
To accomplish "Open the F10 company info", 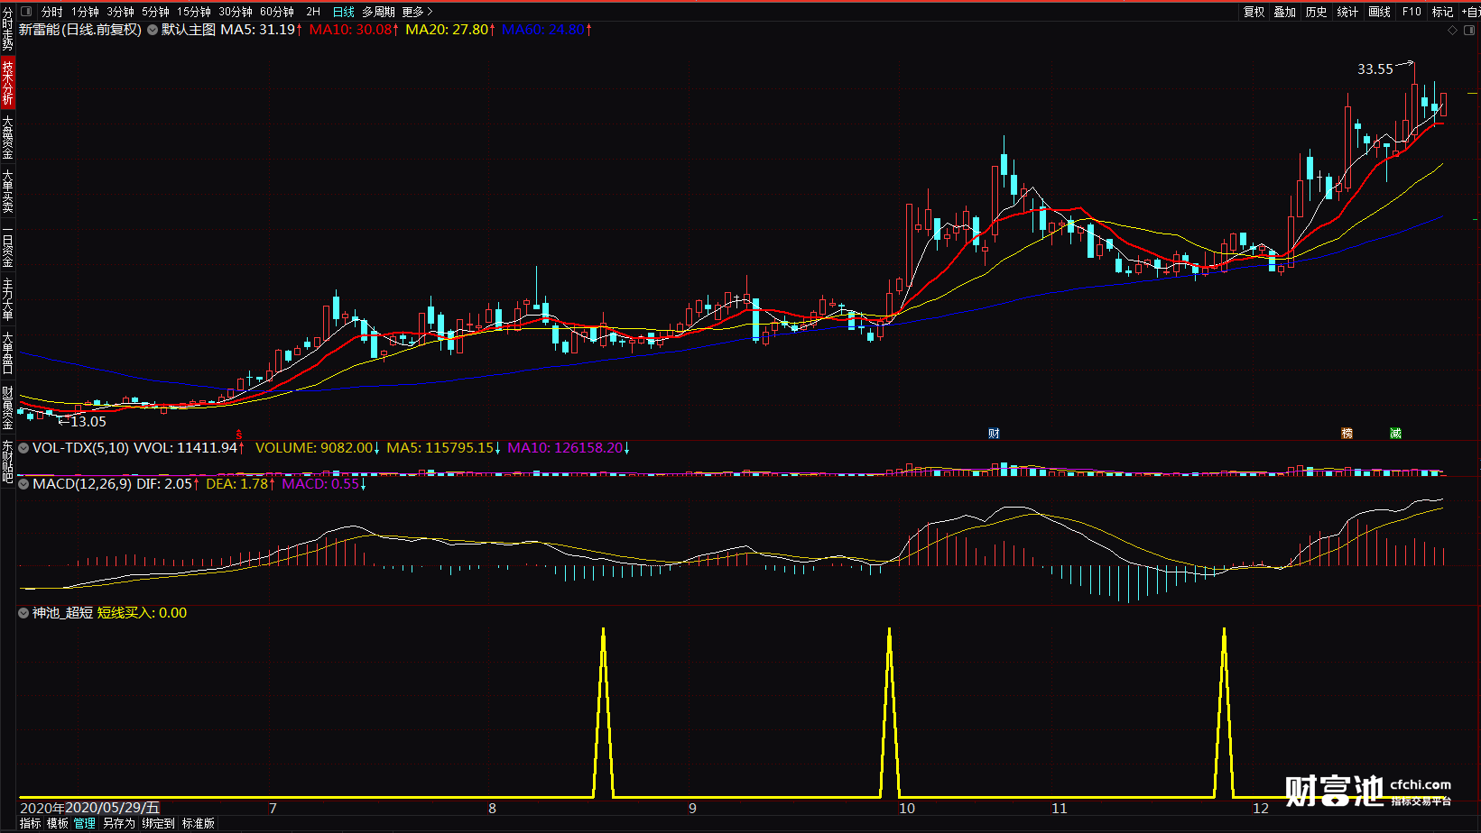I will point(1412,12).
